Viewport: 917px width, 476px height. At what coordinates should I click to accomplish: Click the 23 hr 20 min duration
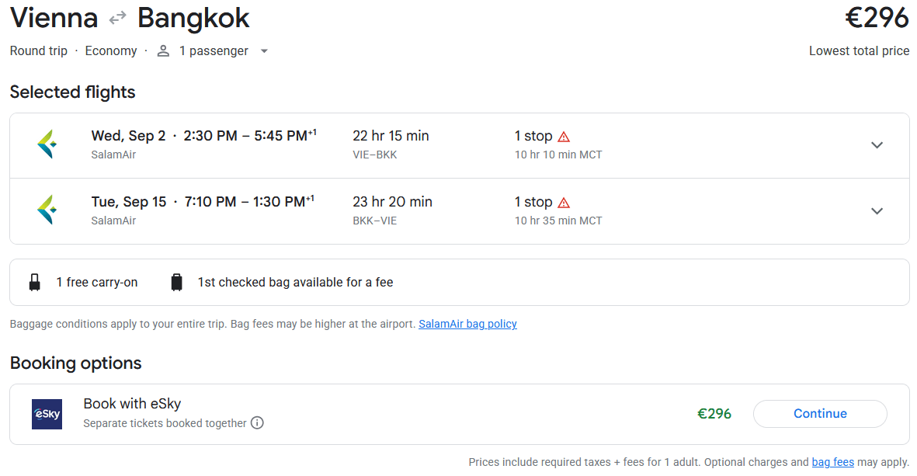click(392, 202)
